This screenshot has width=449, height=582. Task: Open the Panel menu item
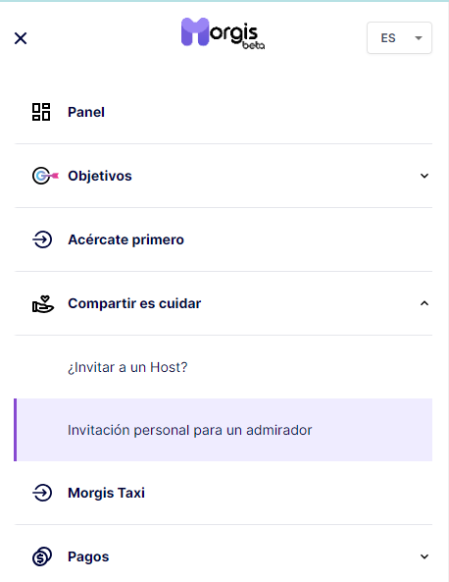[x=224, y=112]
